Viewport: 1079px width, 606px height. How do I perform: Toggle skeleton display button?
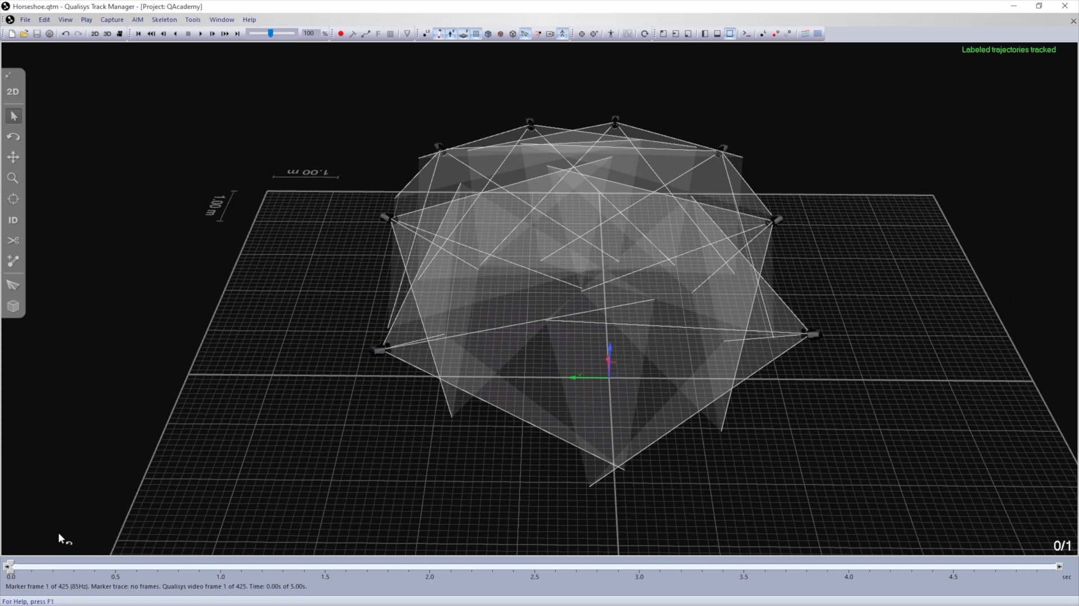click(x=563, y=34)
